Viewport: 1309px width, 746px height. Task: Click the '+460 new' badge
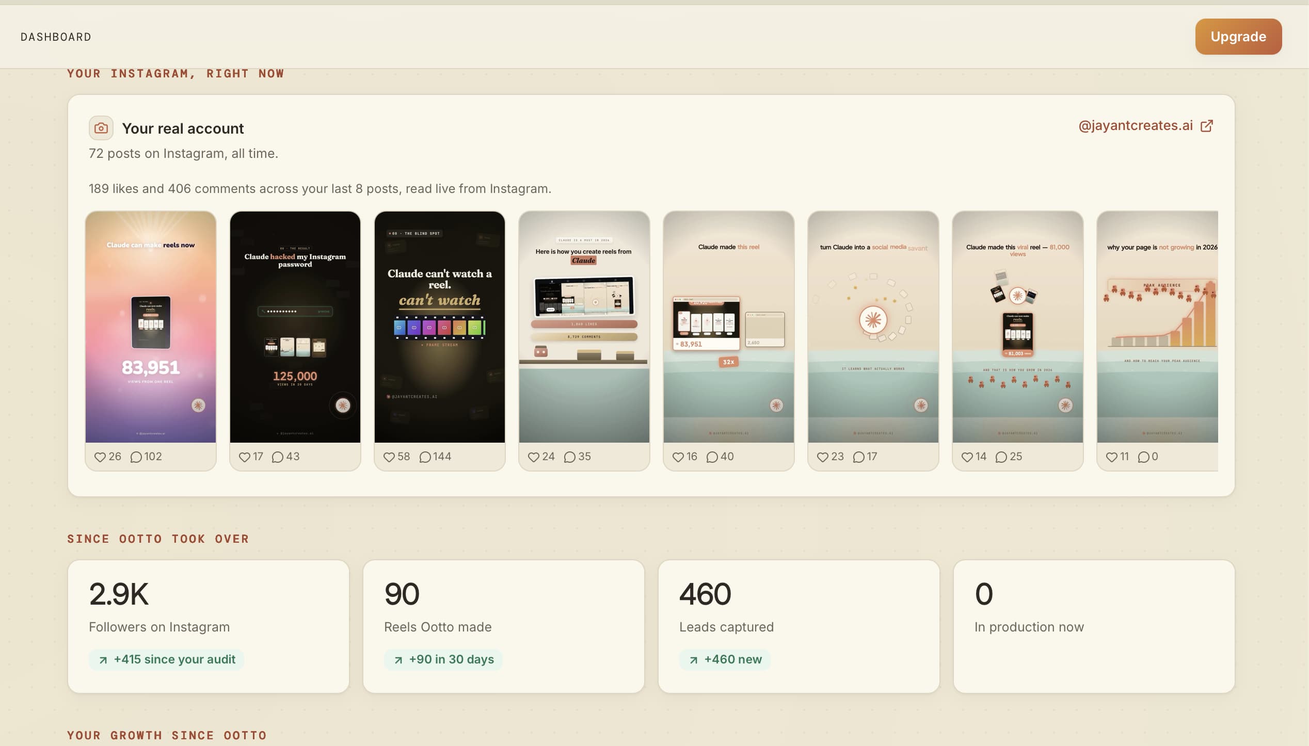[725, 659]
